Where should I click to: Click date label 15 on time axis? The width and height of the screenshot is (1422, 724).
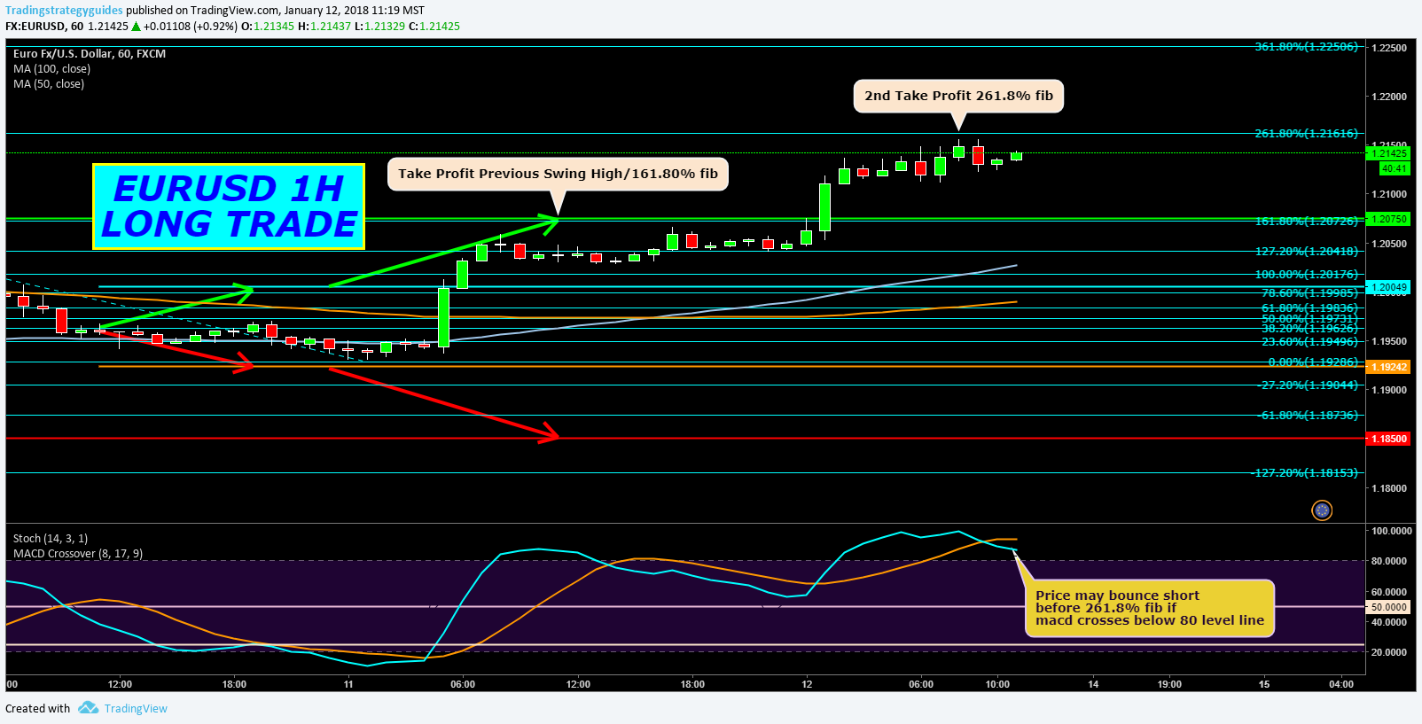[1264, 684]
